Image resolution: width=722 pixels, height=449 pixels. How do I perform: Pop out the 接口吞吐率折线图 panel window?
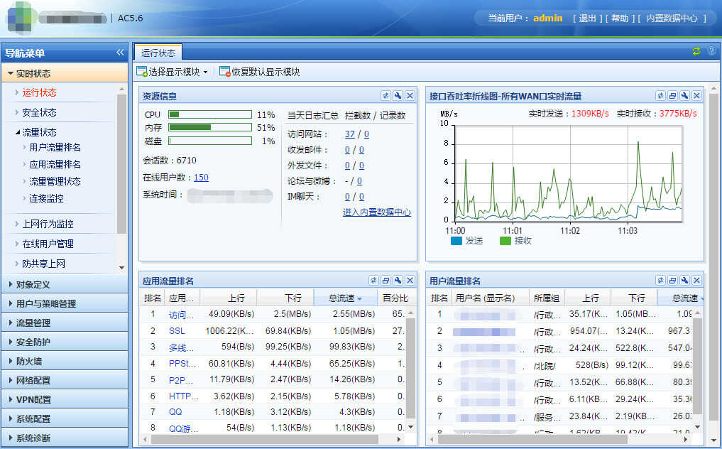coord(673,95)
